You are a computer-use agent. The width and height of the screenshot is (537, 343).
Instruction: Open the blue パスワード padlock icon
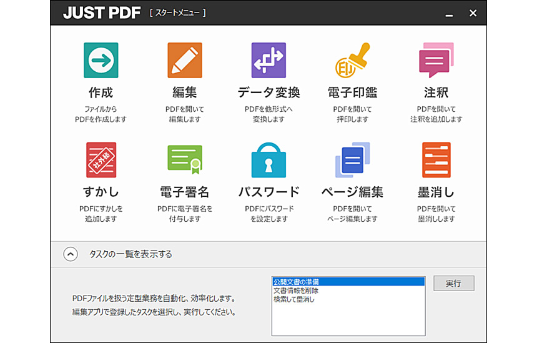[268, 160]
